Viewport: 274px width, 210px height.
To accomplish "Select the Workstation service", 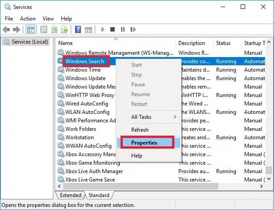I will tap(80, 137).
